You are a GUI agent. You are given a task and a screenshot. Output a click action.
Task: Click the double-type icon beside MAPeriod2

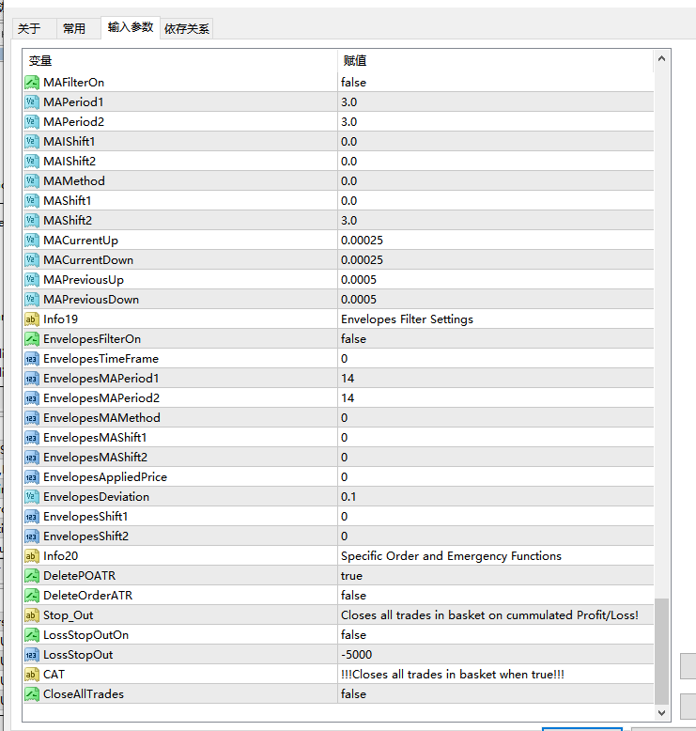[32, 122]
